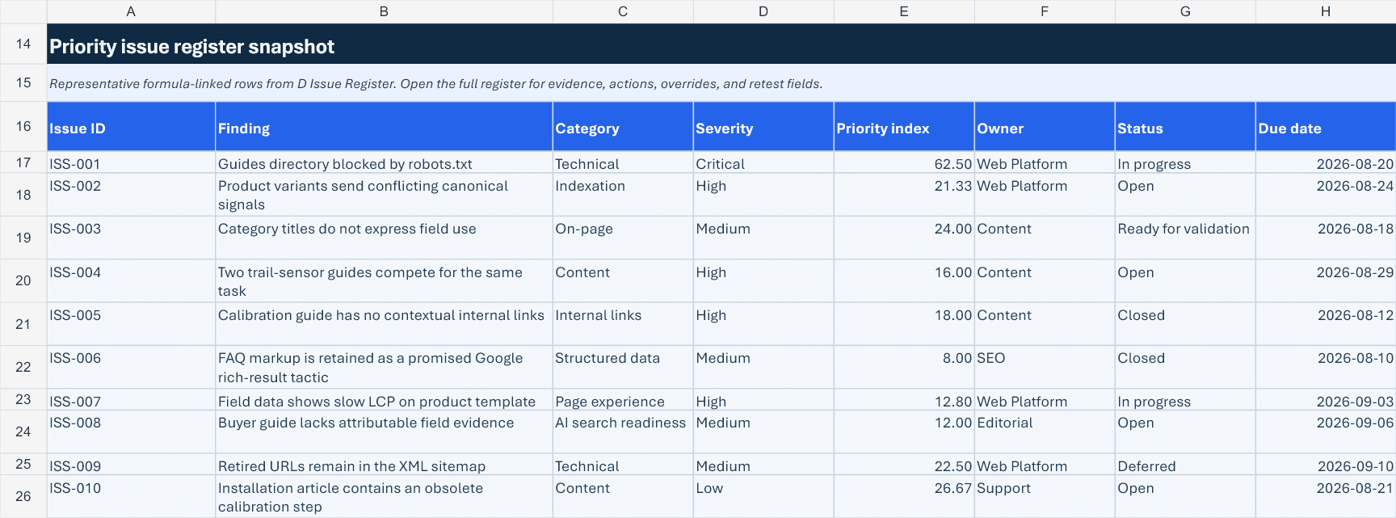Select column E header

click(904, 11)
